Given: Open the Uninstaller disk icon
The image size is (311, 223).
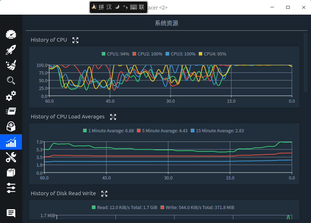Looking at the screenshot, I should 11,126.
